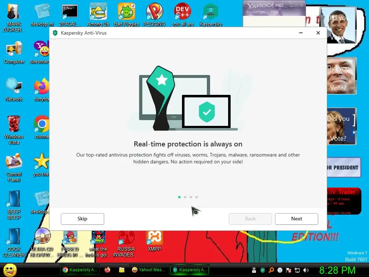This screenshot has height=277, width=369.
Task: Open Messenger menu in Yahoo! Messenger window
Action: [255, 12]
